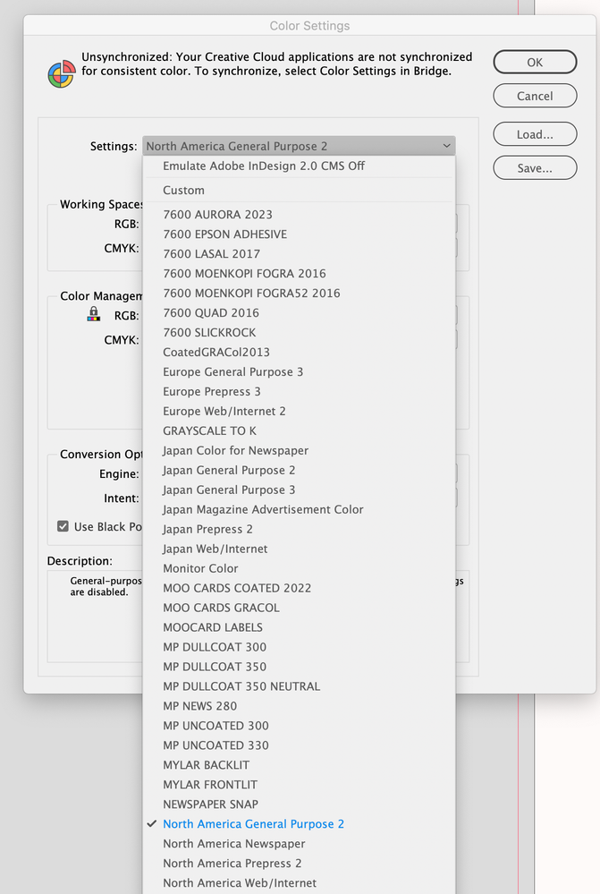The image size is (600, 894).
Task: Choose NEWSPAPER SNAP preset
Action: point(299,805)
